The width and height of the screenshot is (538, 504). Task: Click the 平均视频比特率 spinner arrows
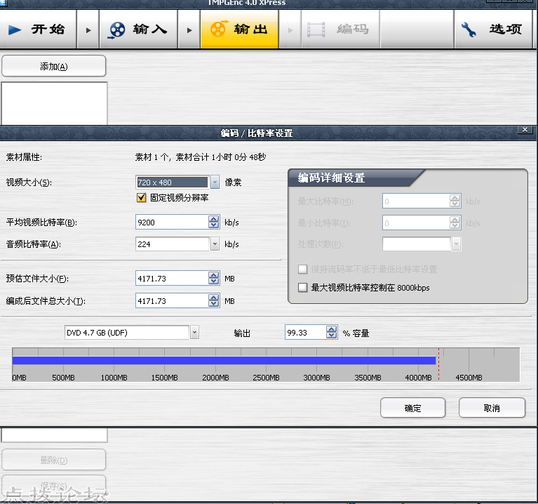(214, 222)
